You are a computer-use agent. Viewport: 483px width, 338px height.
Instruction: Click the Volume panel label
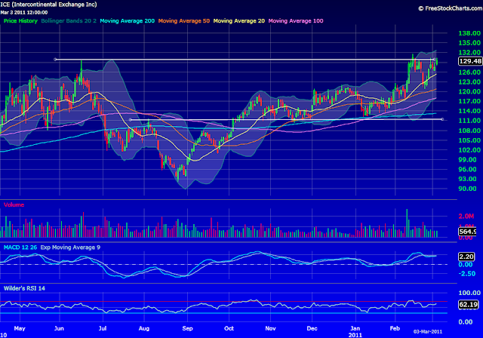(14, 204)
